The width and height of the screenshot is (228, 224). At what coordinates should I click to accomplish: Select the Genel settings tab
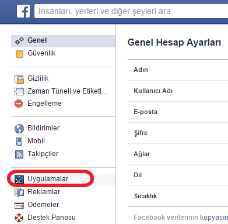(64, 41)
